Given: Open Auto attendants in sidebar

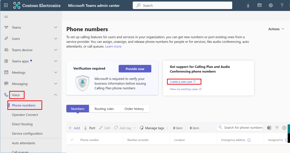Looking at the screenshot, I should [x=24, y=143].
